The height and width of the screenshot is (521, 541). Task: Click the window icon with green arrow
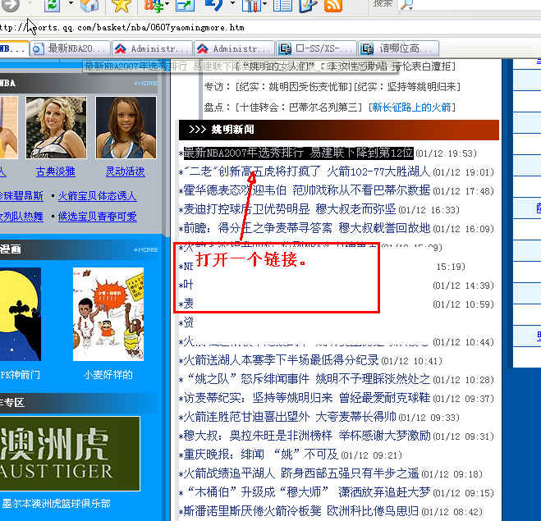[185, 6]
